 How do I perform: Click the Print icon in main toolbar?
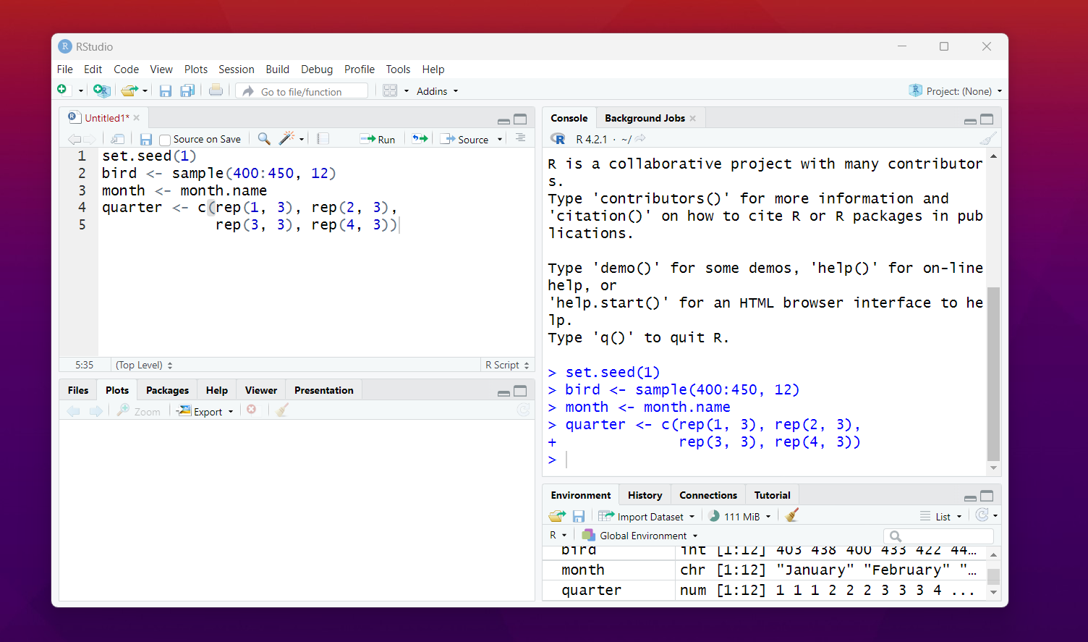216,90
